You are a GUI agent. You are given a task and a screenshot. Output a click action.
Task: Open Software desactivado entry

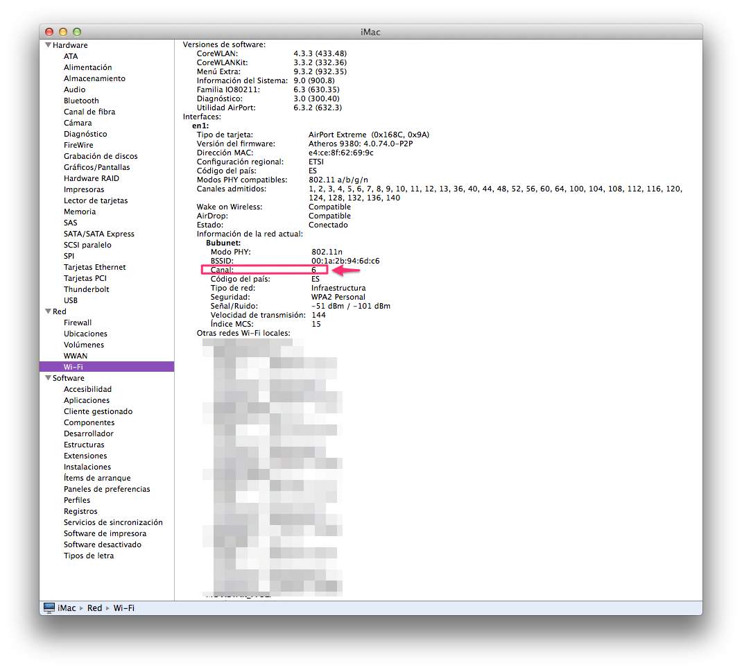pyautogui.click(x=102, y=544)
